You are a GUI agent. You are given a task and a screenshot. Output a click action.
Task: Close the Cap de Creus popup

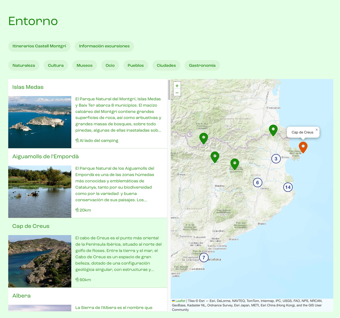pos(316,130)
